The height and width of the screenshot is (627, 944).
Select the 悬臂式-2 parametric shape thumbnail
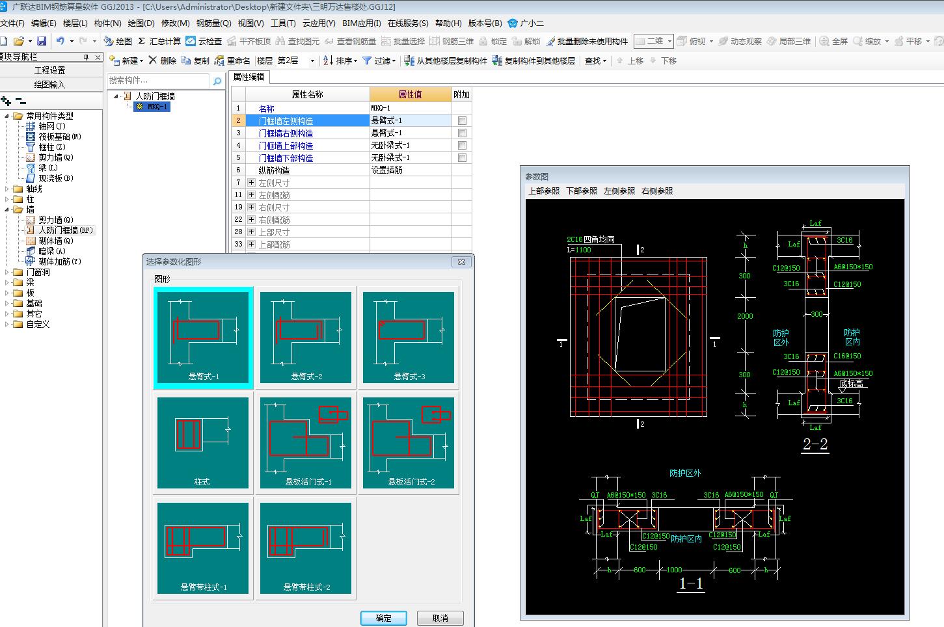click(x=306, y=338)
